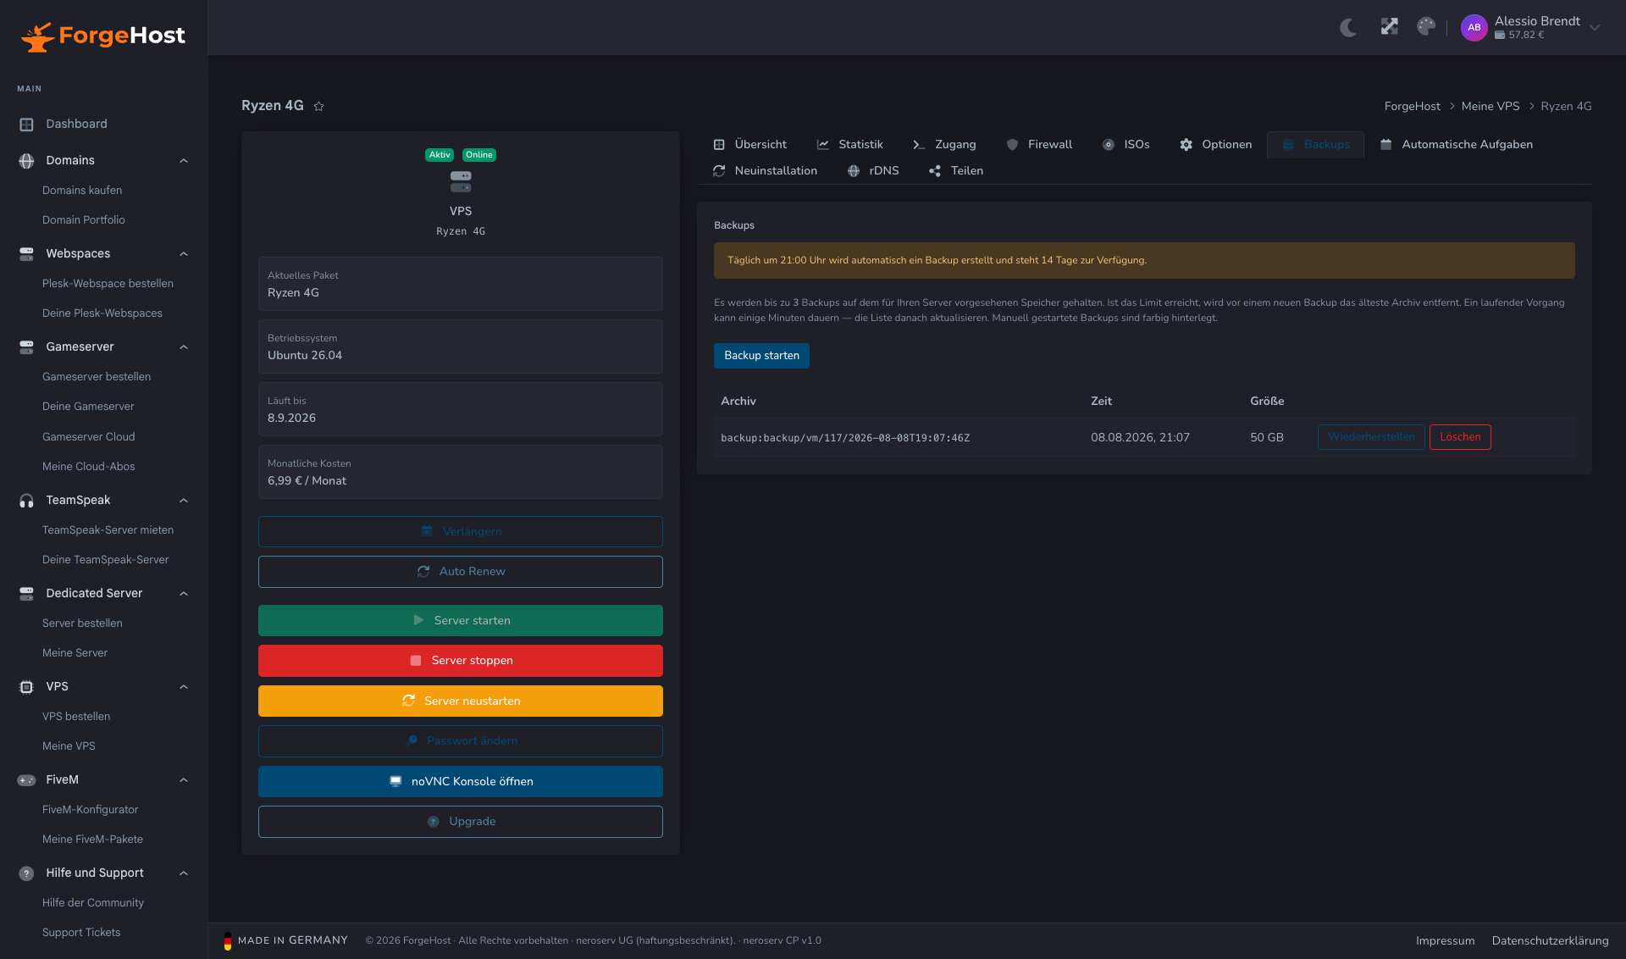Screen dimensions: 1626x959
Task: Click backup archive name backup:backup/vm/117
Action: pos(845,438)
